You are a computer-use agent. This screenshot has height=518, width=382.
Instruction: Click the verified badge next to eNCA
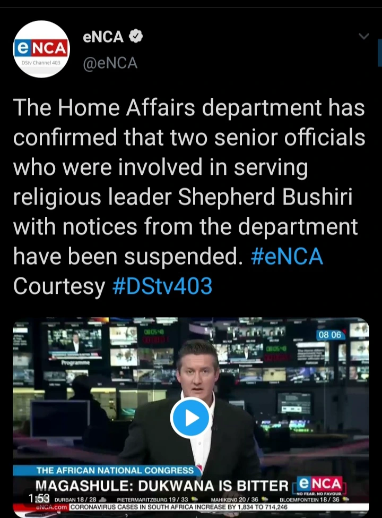point(136,36)
